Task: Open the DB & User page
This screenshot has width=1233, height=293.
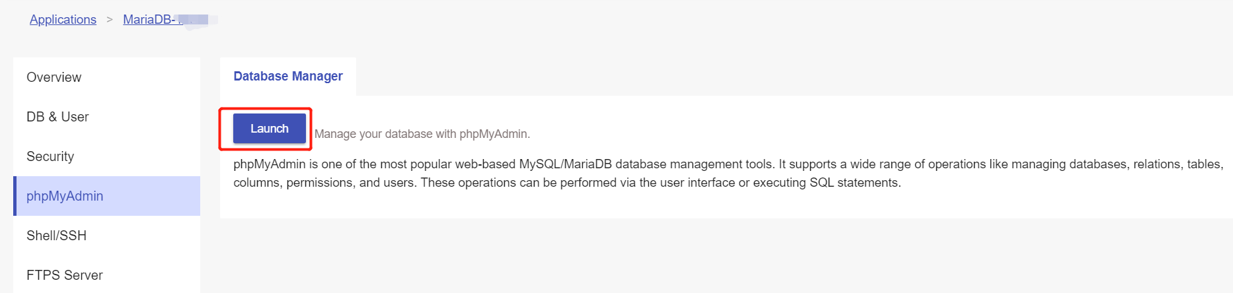Action: click(57, 117)
